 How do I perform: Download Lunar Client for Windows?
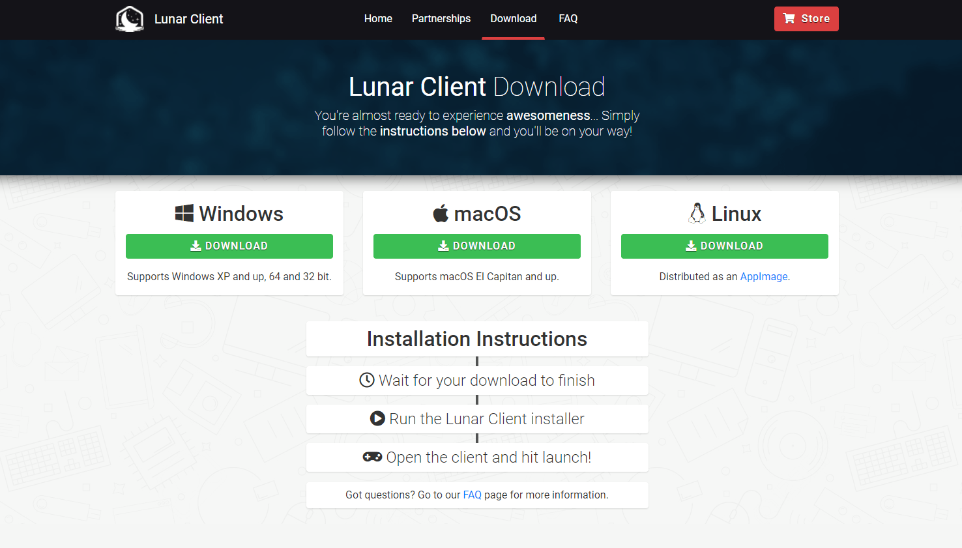coord(229,246)
